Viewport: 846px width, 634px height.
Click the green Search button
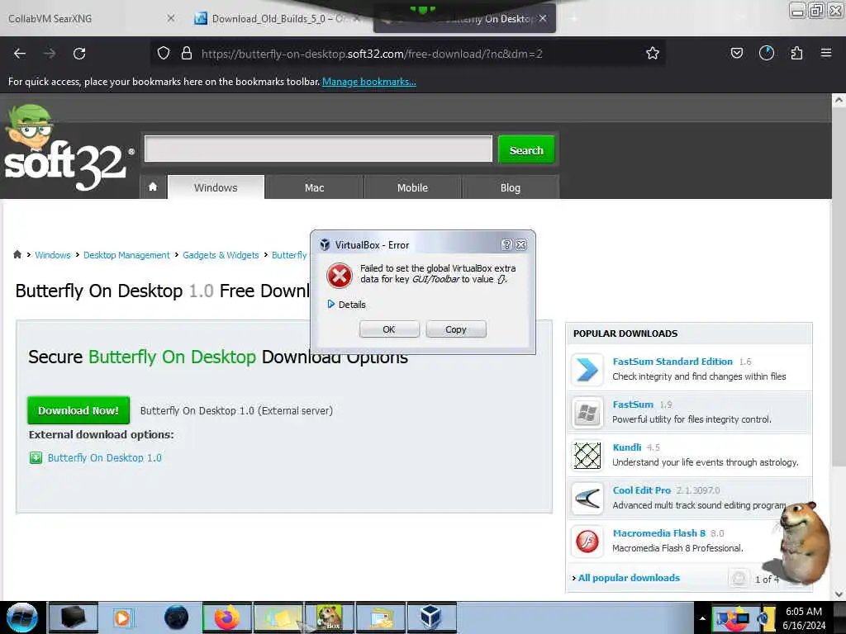[526, 150]
